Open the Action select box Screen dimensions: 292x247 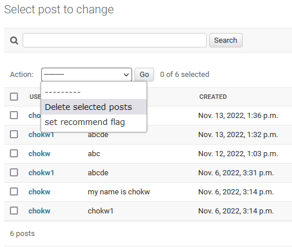click(x=86, y=75)
